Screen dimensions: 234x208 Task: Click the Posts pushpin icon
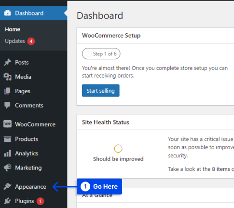point(7,62)
